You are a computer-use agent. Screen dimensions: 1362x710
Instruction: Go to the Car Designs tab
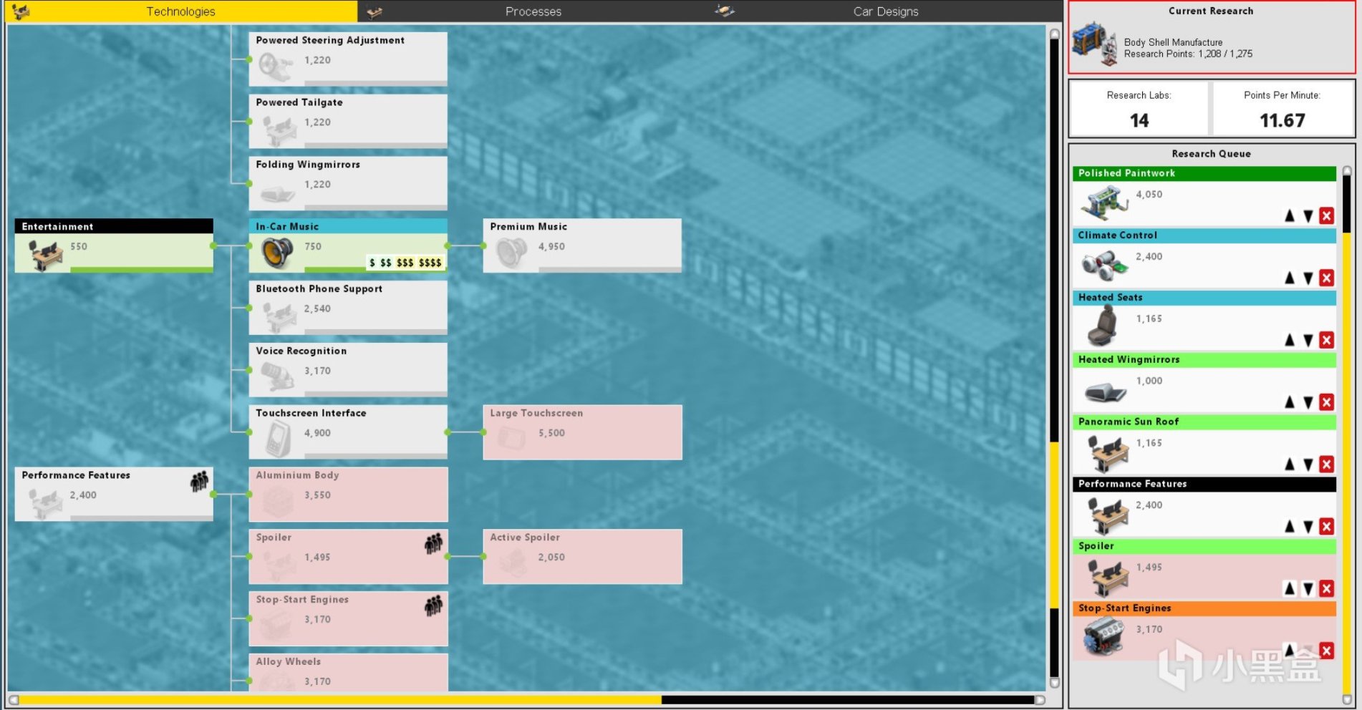886,11
